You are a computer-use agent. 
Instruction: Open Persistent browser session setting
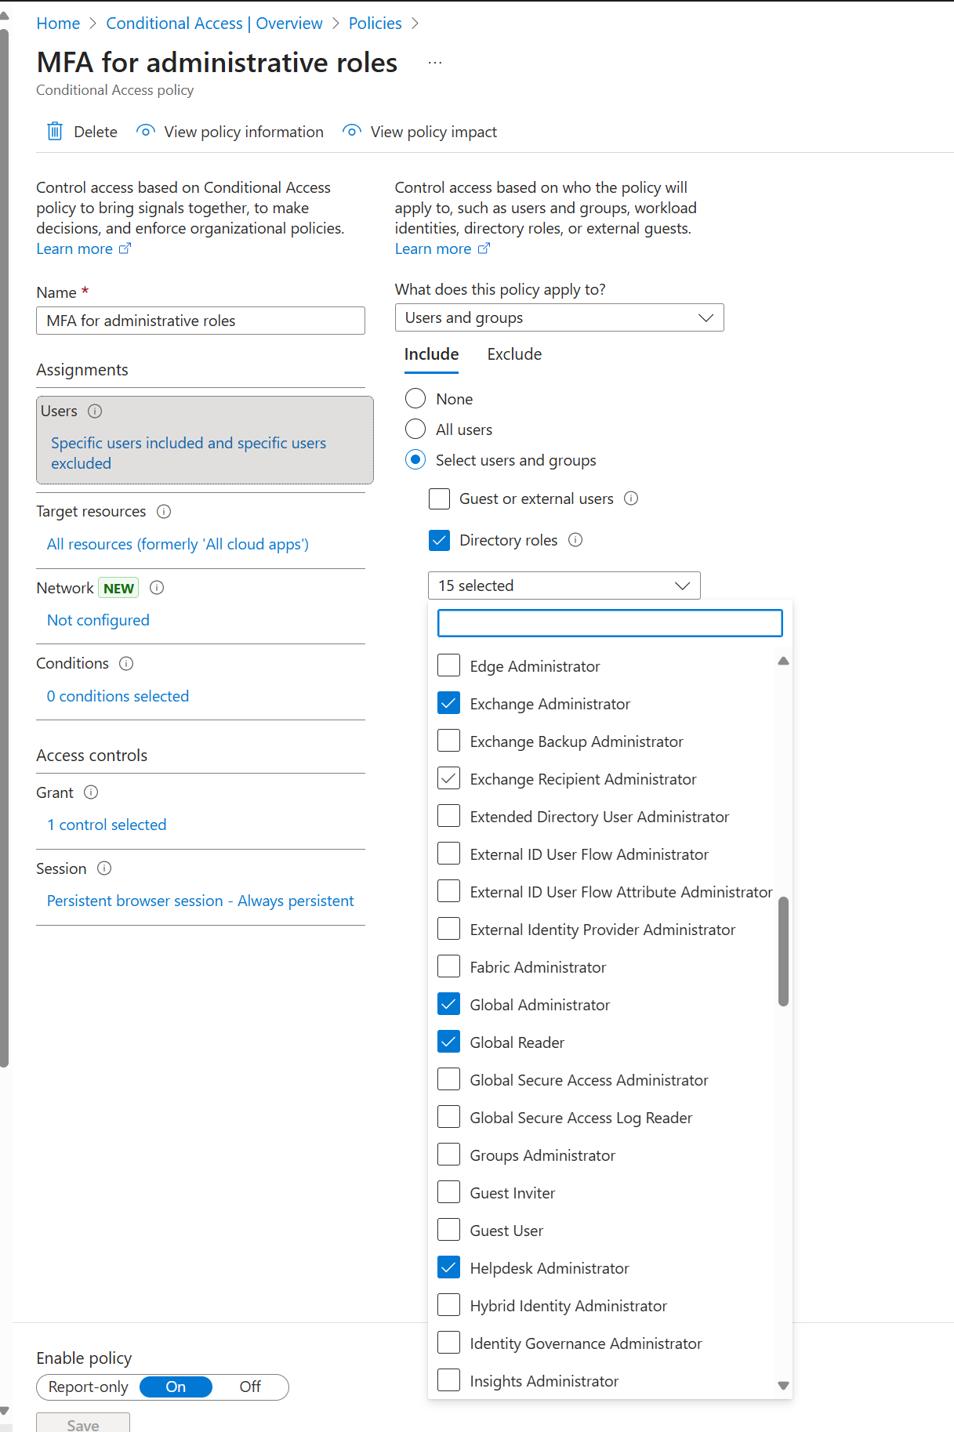click(200, 901)
